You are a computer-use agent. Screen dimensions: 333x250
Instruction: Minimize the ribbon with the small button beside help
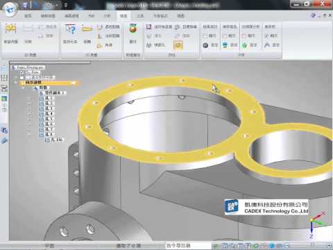(x=319, y=15)
